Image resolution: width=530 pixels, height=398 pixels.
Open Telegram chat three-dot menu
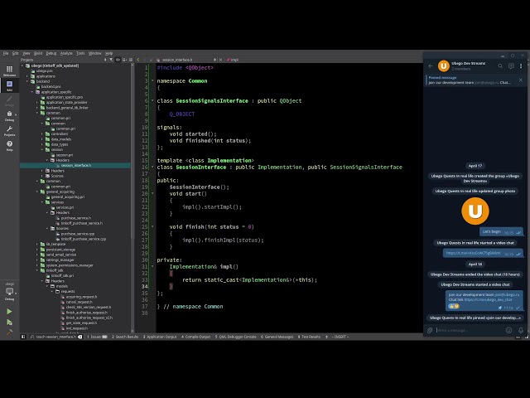coord(521,66)
